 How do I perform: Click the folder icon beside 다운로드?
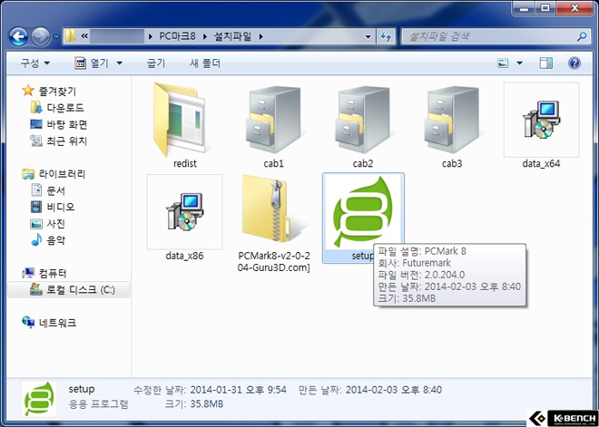point(36,108)
